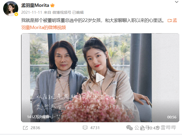The image size is (182, 135).
Task: Like the post with thumbs-up icon
Action: point(143,128)
